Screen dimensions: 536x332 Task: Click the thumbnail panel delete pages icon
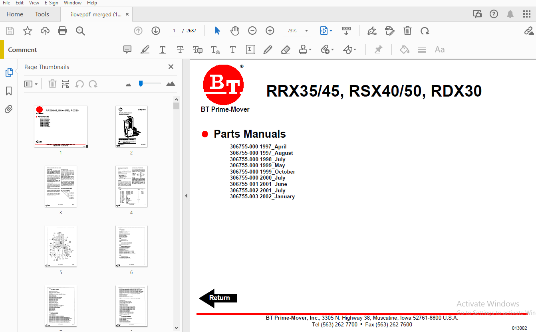(52, 84)
